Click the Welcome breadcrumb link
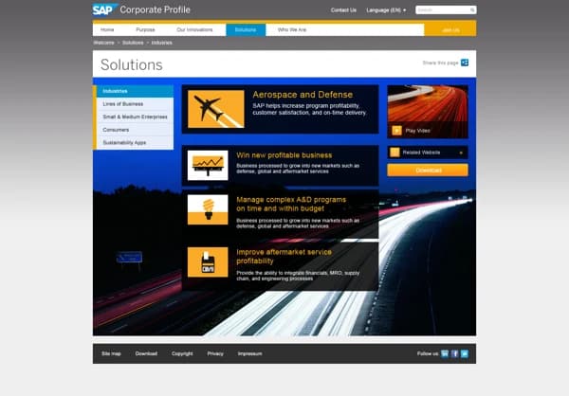This screenshot has width=569, height=396. [x=103, y=43]
